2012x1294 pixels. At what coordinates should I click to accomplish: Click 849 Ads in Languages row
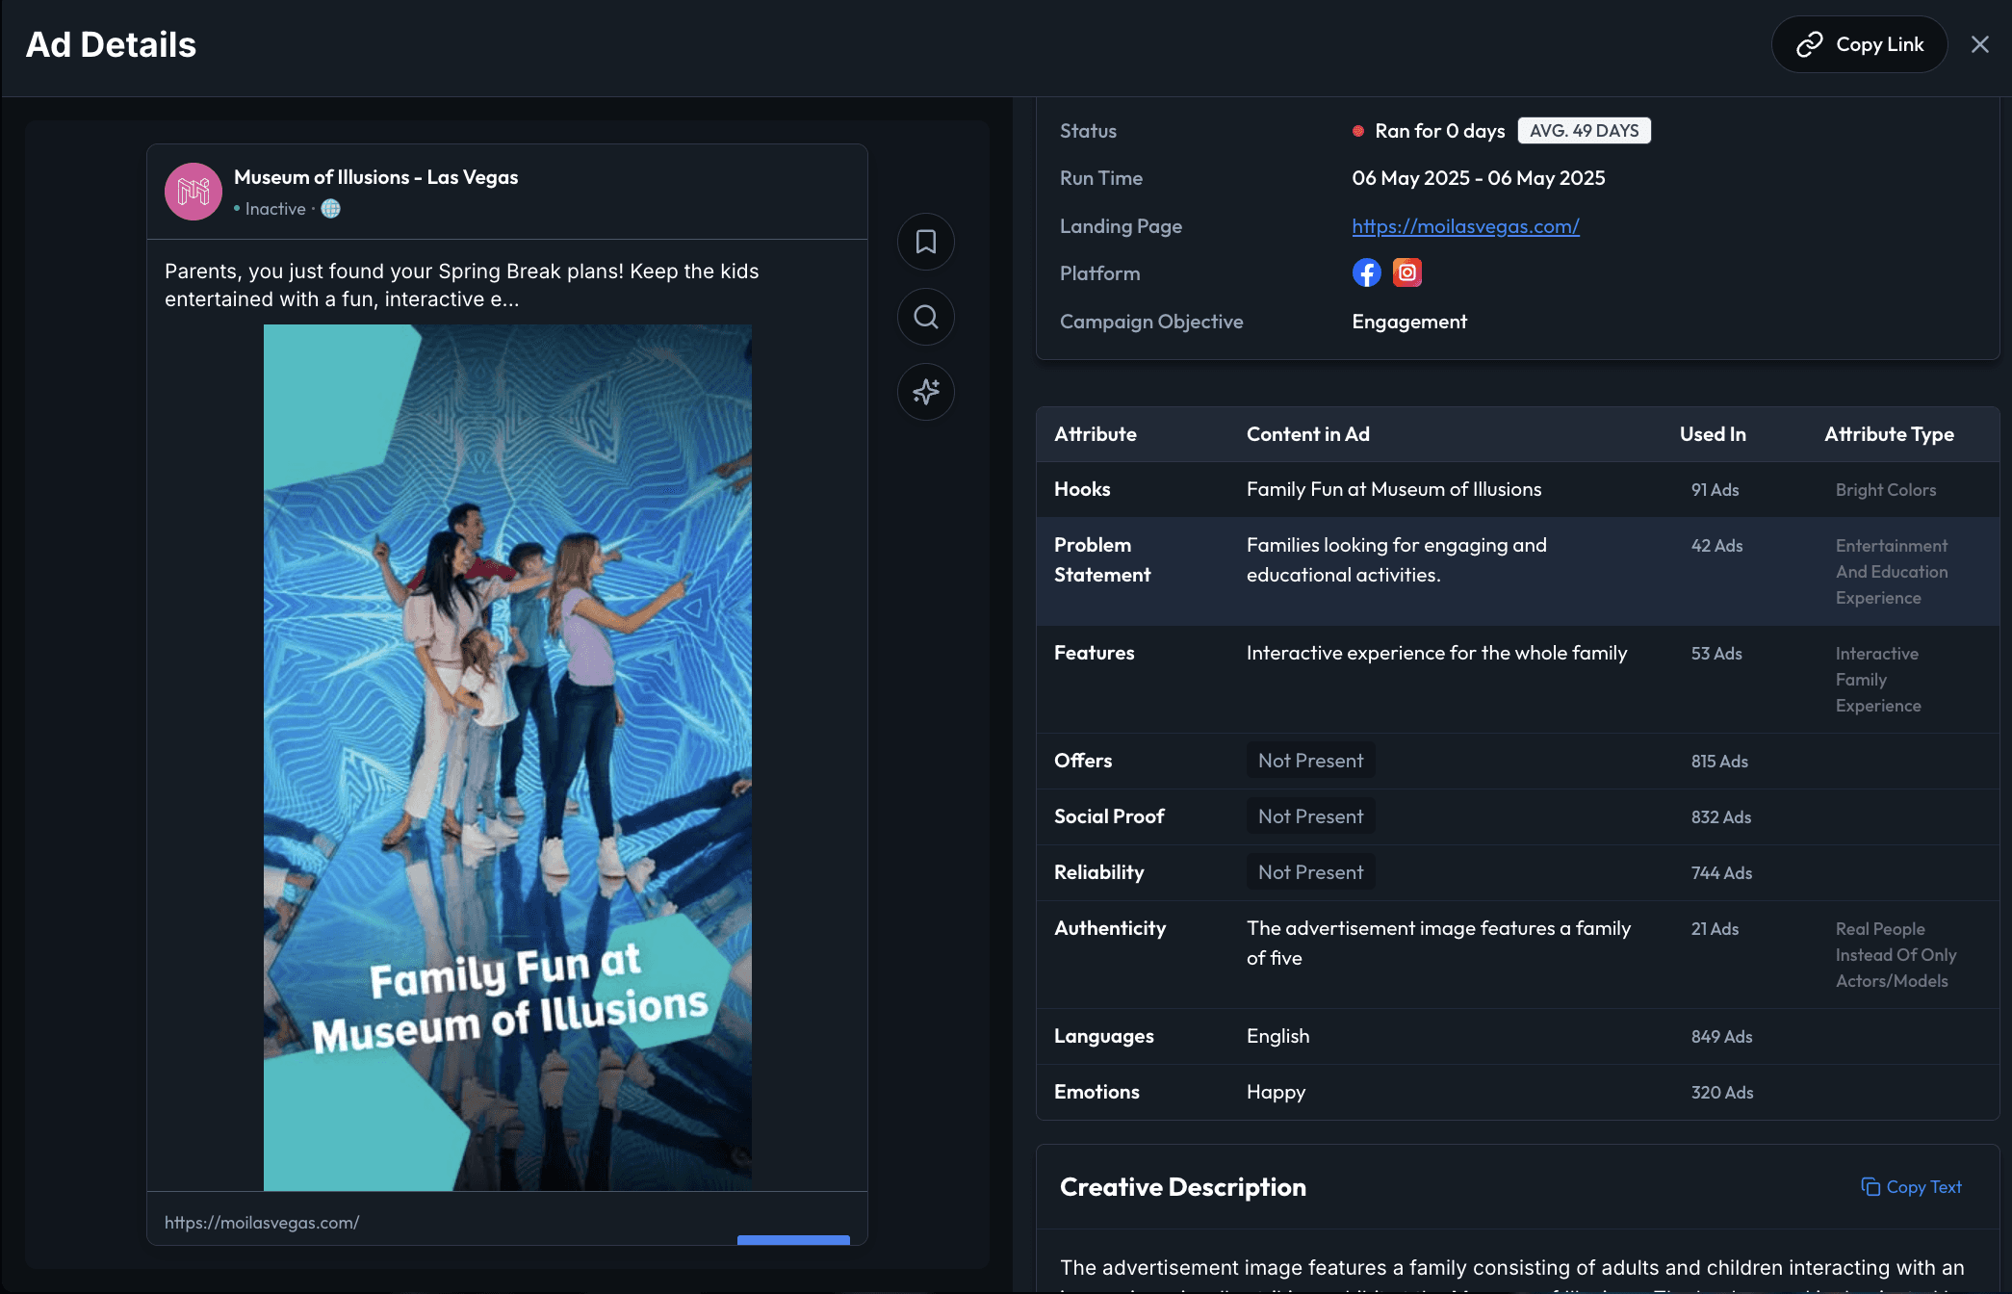tap(1721, 1037)
